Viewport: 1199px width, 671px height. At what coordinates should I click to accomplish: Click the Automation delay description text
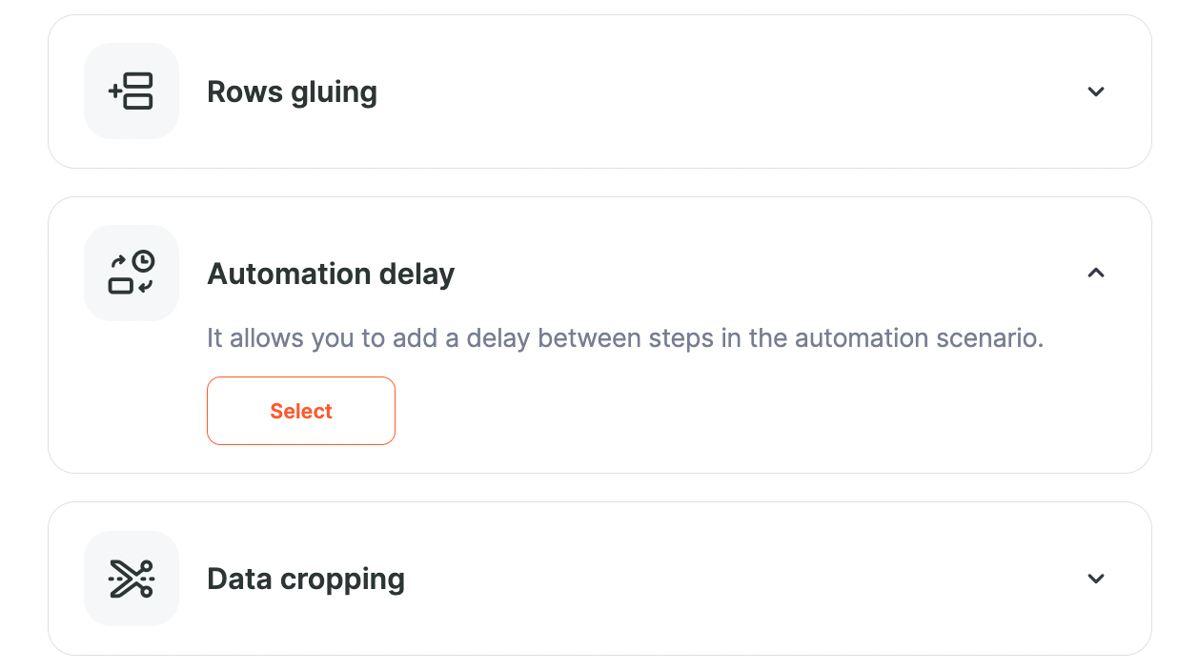(x=625, y=338)
